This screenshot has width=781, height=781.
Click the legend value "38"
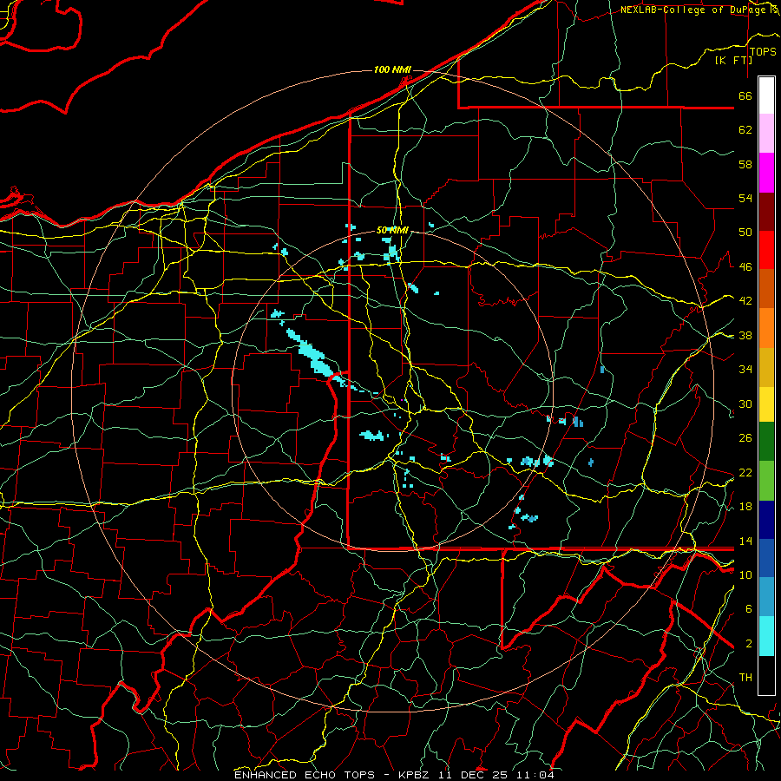click(745, 335)
